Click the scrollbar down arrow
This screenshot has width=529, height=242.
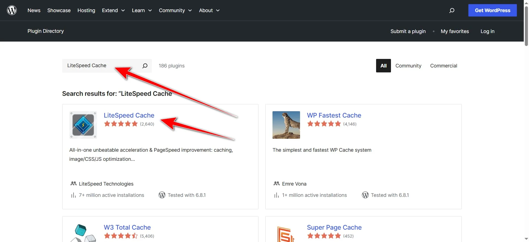(x=526, y=239)
